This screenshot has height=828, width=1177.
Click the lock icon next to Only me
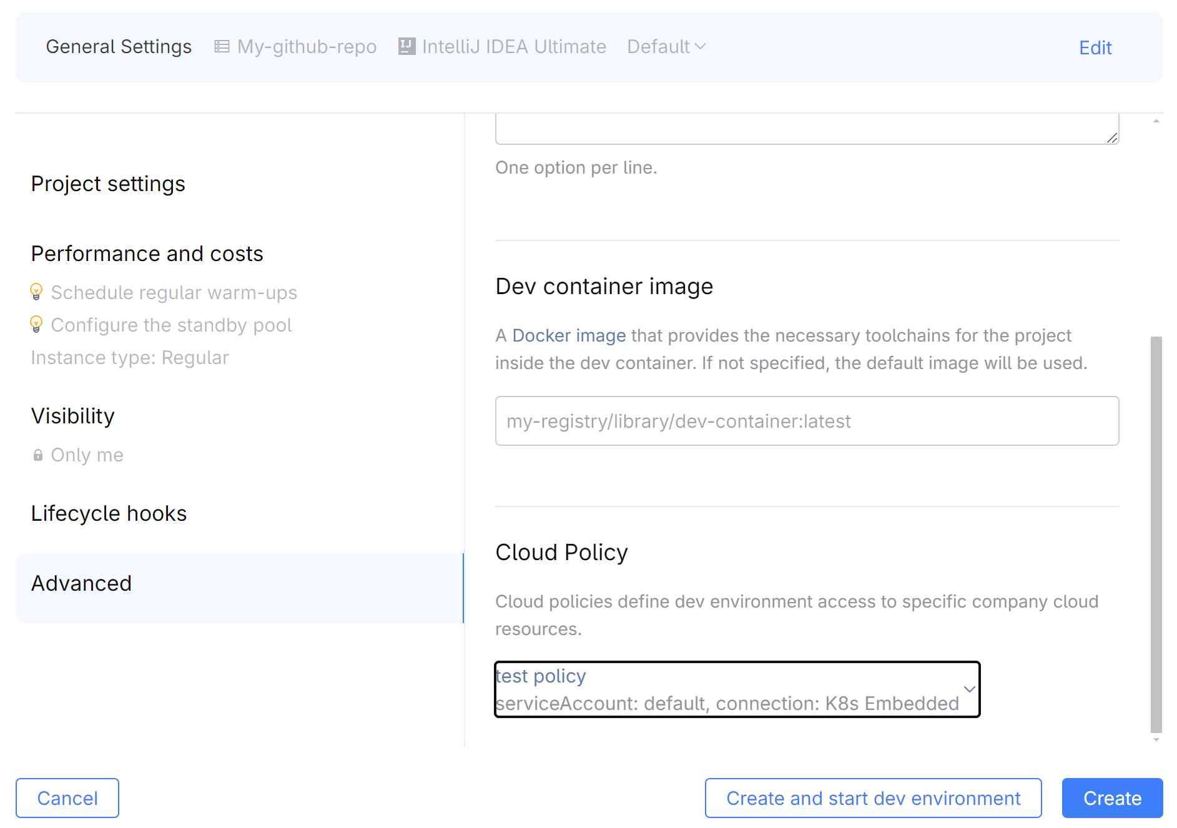(37, 455)
